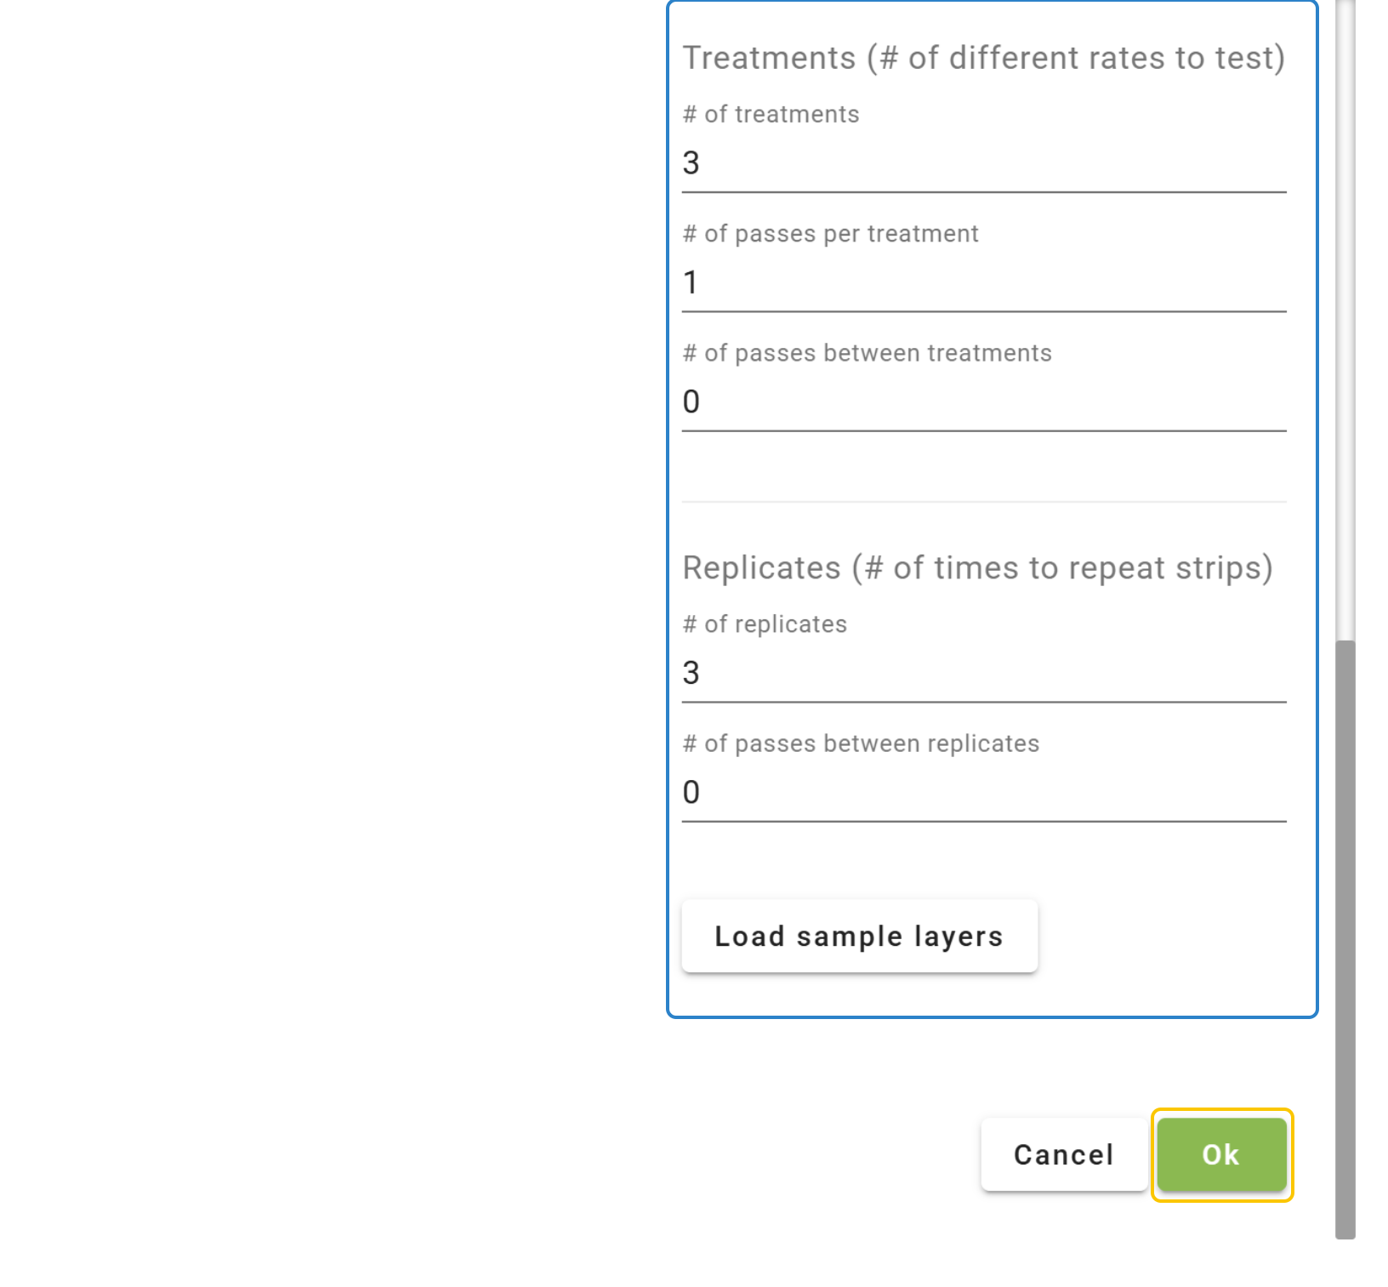Click the empty white area left of the form panel
Screen dimensions: 1388x1287
click(332, 595)
